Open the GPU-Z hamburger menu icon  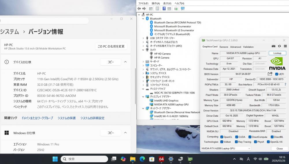(x=285, y=46)
